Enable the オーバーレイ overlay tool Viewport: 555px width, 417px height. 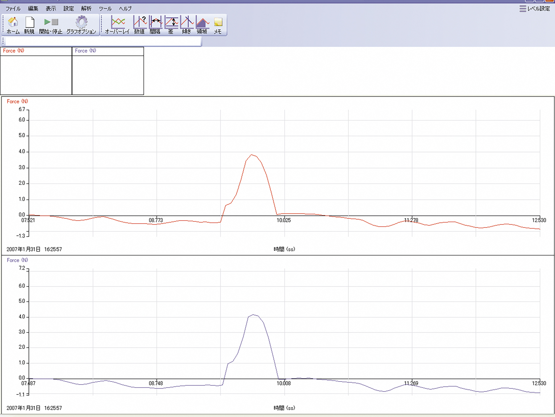[x=117, y=25]
